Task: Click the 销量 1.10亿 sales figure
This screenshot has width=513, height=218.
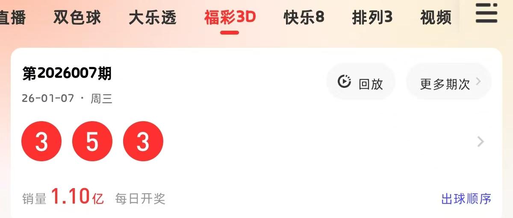Action: 63,198
